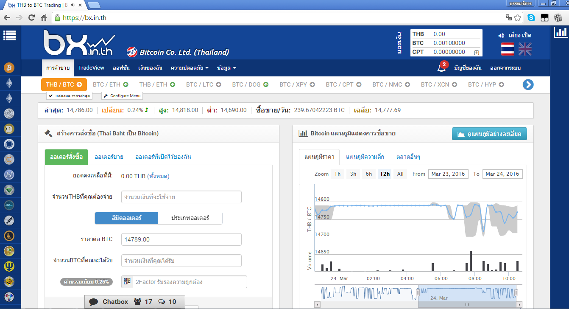Viewport: 569px width, 309px height.
Task: Select the Namecoin N sidebar icon
Action: click(9, 174)
